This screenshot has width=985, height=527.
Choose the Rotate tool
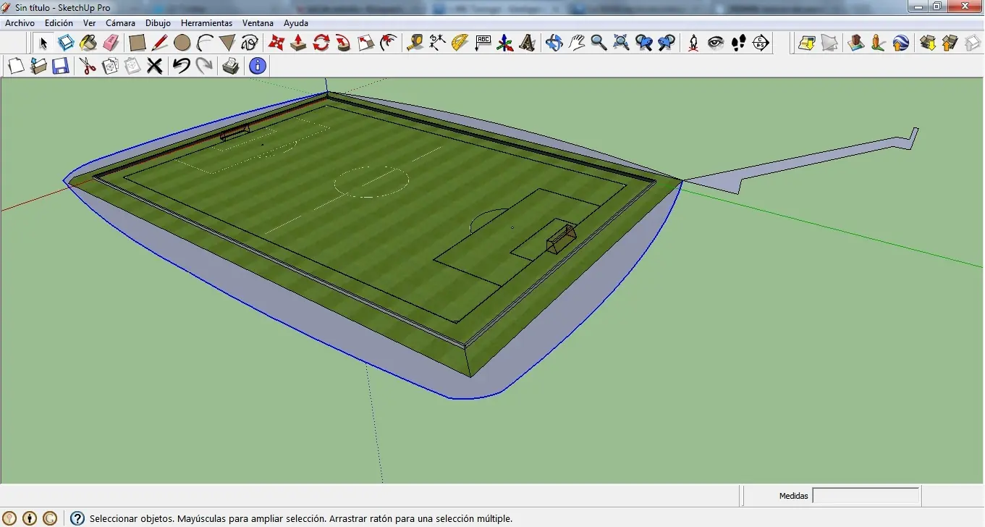(321, 43)
